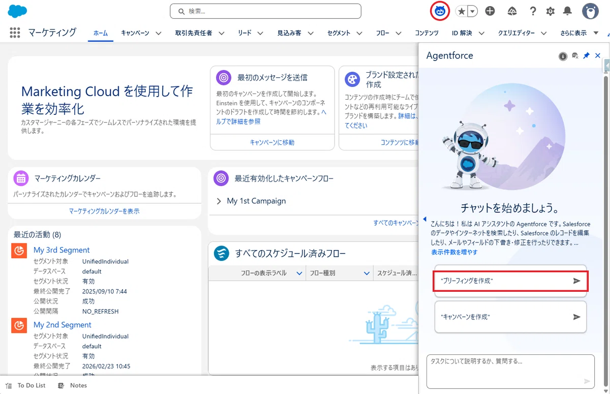This screenshot has width=610, height=394.
Task: Expand the キャンペーン tab chevron menu
Action: [x=158, y=34]
